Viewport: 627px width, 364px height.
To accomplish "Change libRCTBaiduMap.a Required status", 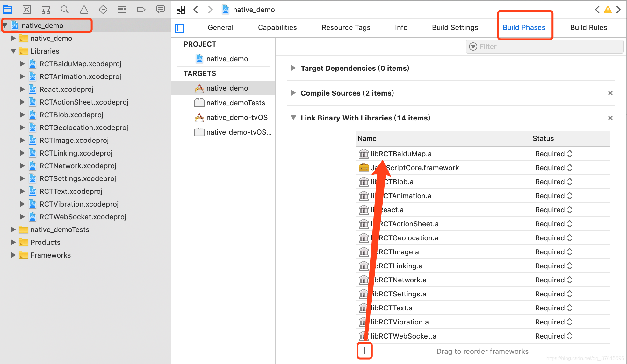I will 554,154.
